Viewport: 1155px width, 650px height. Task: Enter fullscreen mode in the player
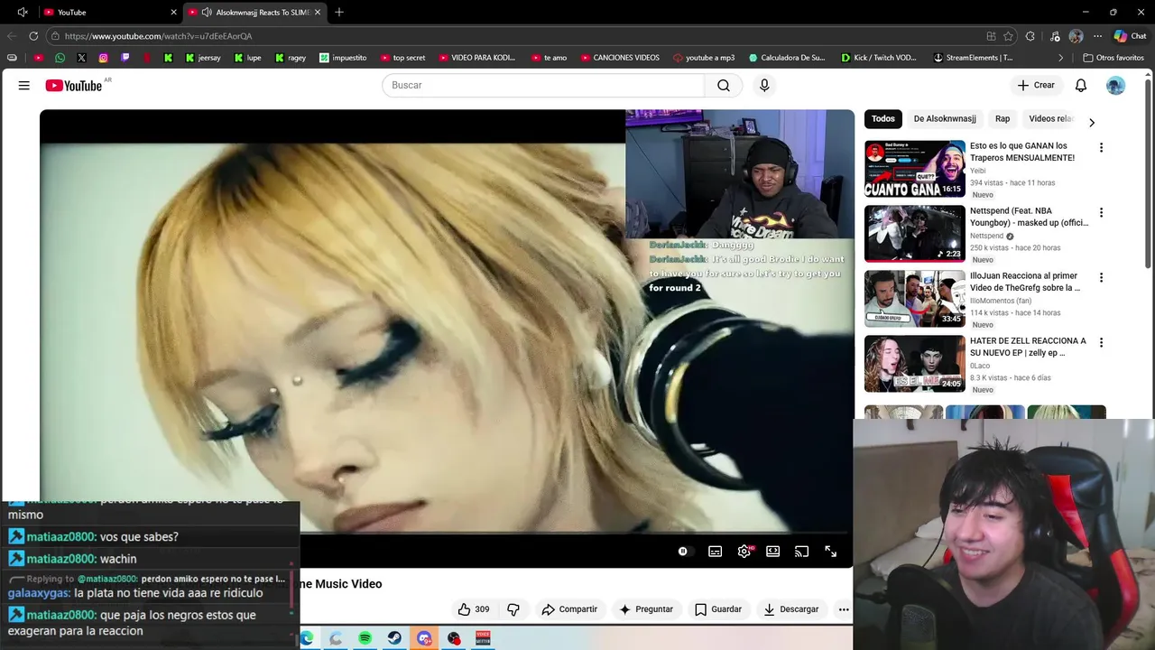(x=831, y=552)
